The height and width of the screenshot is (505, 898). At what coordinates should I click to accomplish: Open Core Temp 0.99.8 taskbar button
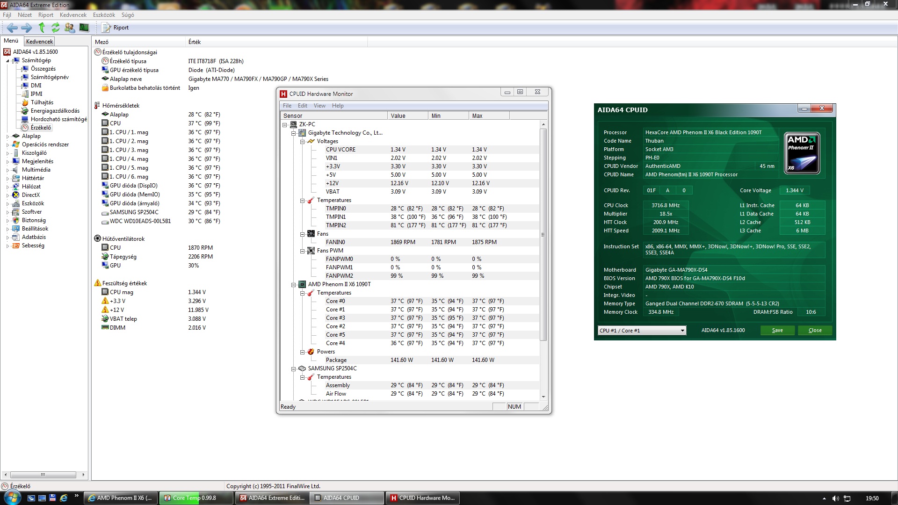(196, 498)
